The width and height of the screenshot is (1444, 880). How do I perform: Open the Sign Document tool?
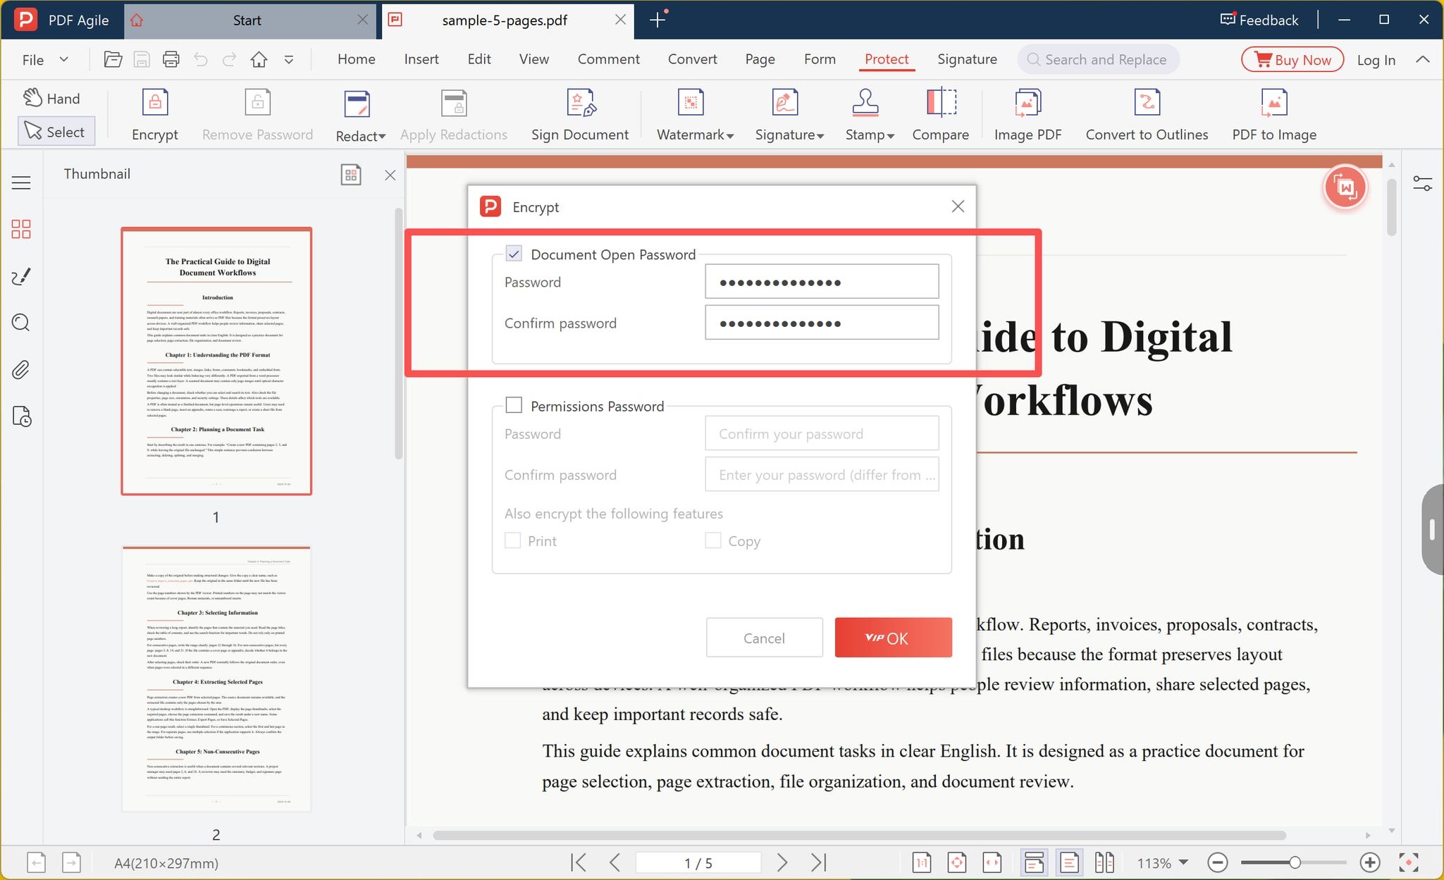(579, 116)
